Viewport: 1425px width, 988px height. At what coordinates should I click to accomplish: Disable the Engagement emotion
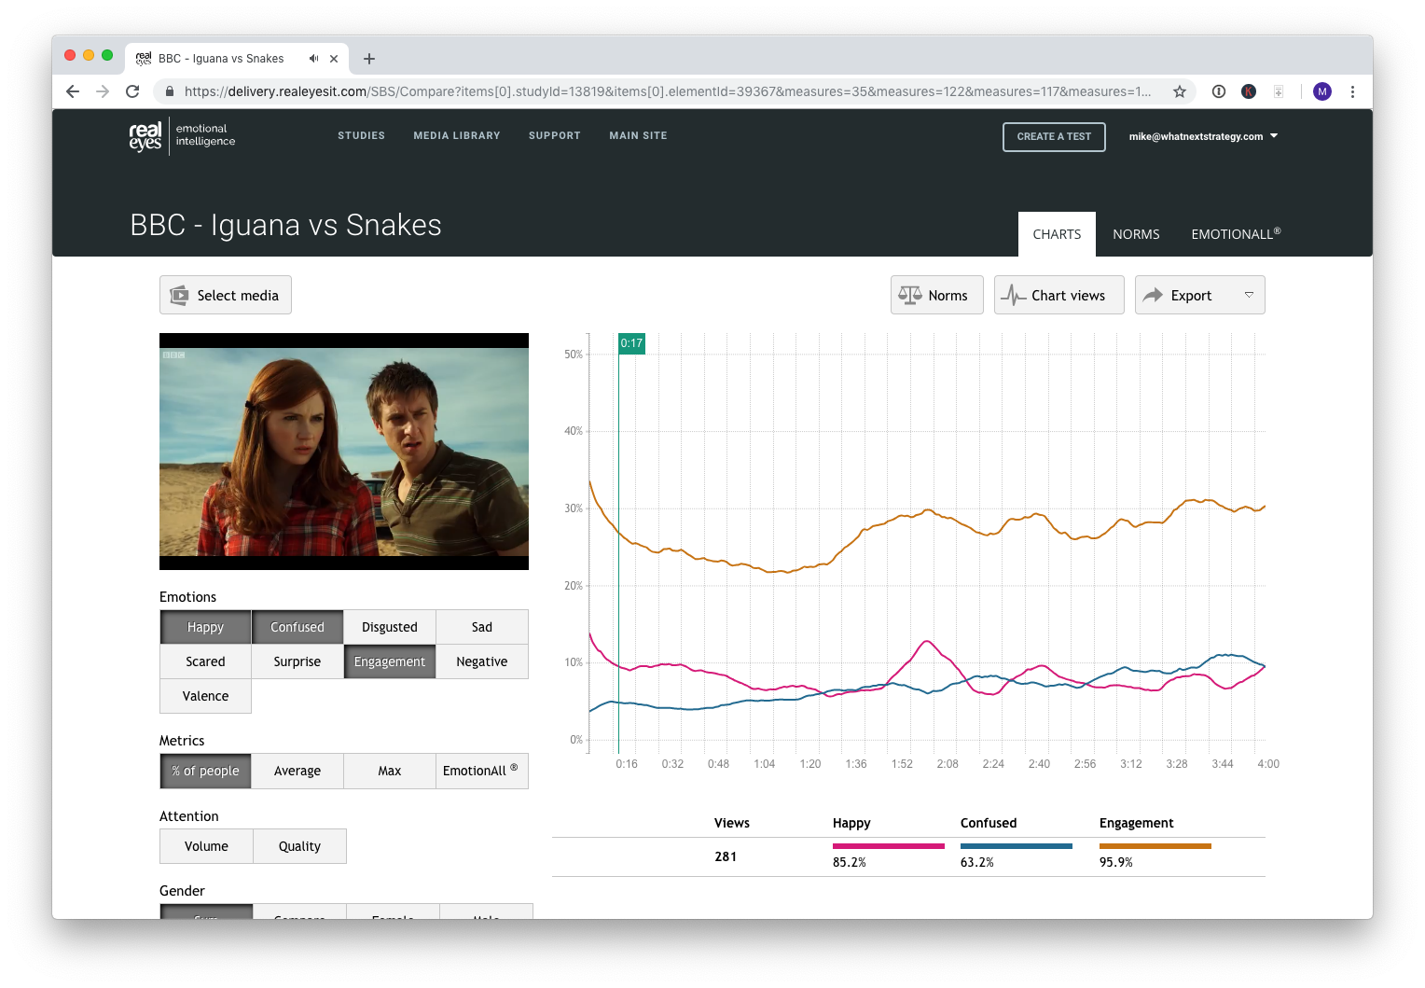click(x=389, y=661)
